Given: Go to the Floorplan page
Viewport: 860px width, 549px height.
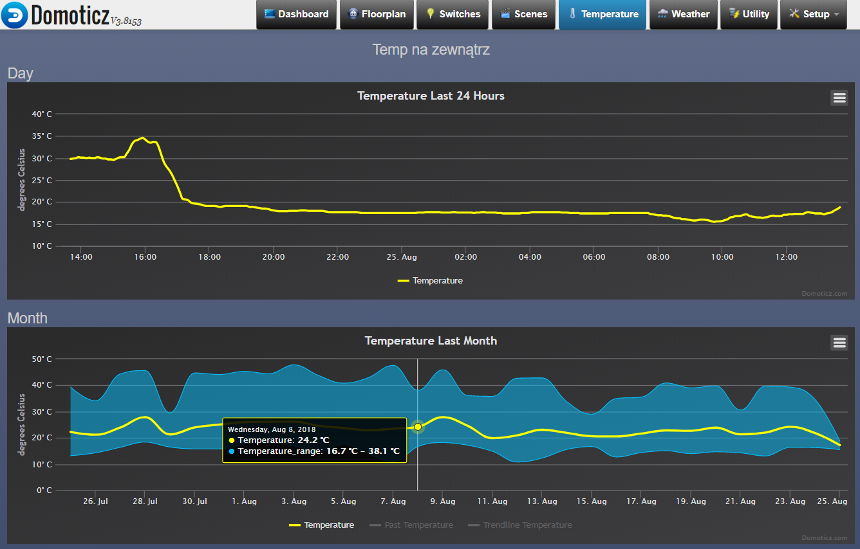Looking at the screenshot, I should point(377,14).
